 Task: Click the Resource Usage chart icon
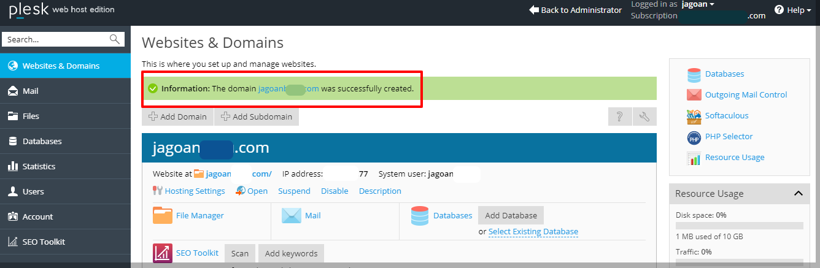point(694,158)
